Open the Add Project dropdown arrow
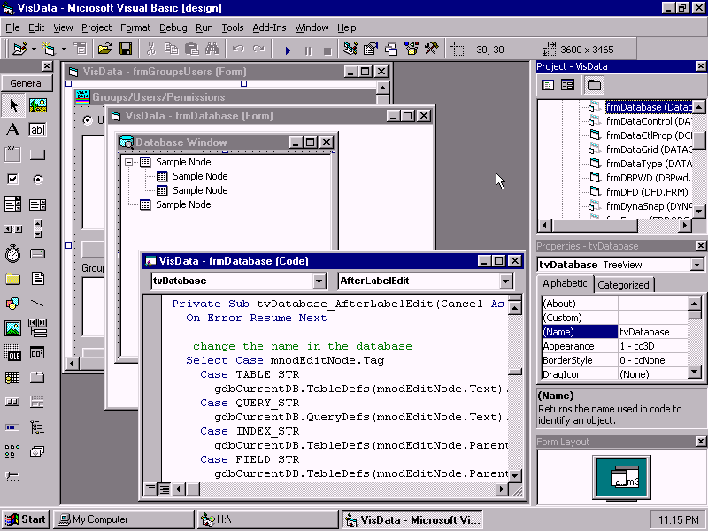708x531 pixels. coord(34,49)
